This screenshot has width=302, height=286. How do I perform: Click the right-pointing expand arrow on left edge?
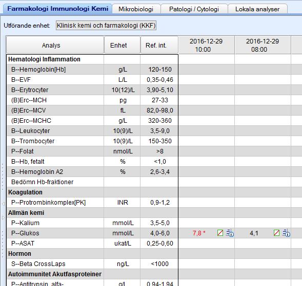(x=3, y=217)
